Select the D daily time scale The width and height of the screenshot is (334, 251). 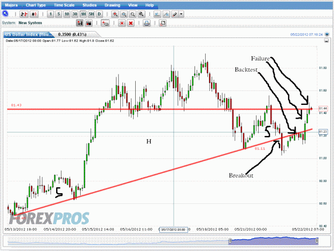click(x=99, y=14)
